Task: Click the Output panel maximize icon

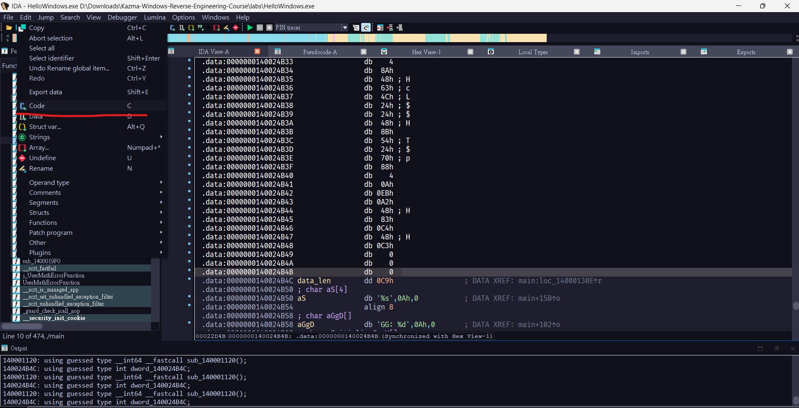Action: click(x=760, y=348)
